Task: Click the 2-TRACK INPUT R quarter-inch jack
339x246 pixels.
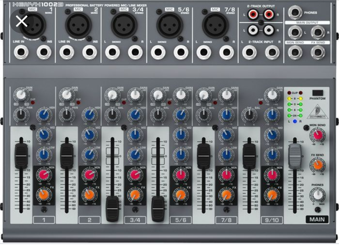Action: tap(272, 52)
